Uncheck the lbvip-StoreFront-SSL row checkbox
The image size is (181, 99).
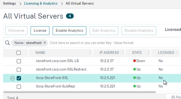(x=19, y=78)
